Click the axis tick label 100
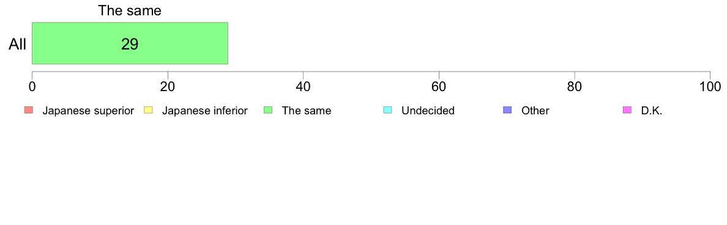Viewport: 727px width, 225px height. [710, 87]
